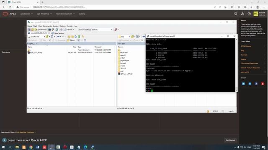Open the Help menu in WinSCP

(75, 26)
